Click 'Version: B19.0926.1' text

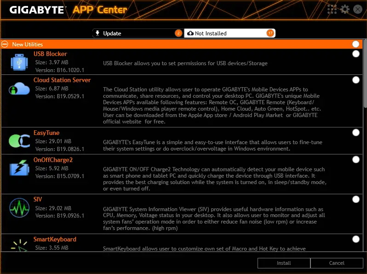coord(60,216)
